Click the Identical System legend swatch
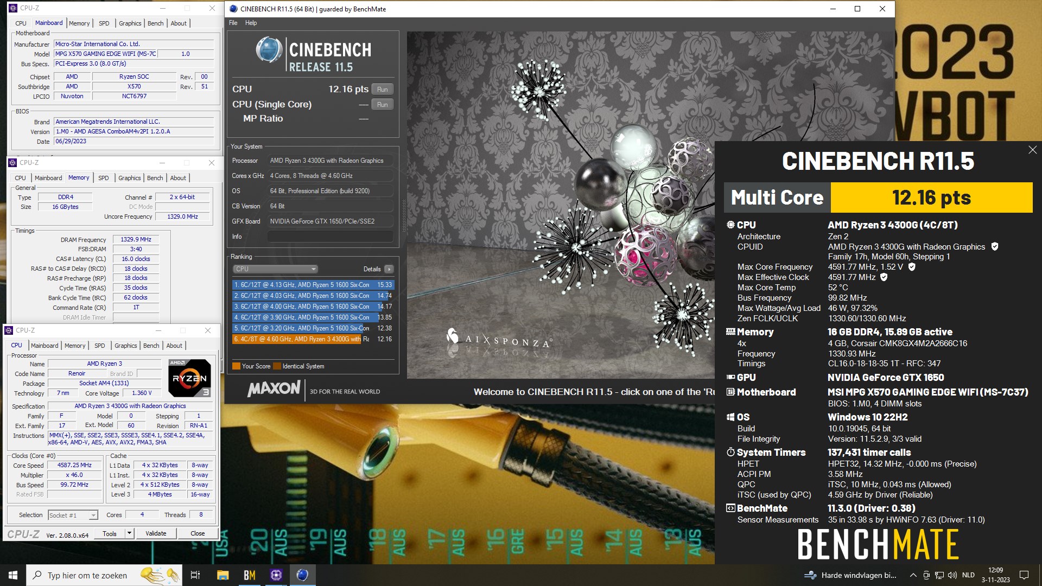Viewport: 1042px width, 586px height. pyautogui.click(x=277, y=366)
